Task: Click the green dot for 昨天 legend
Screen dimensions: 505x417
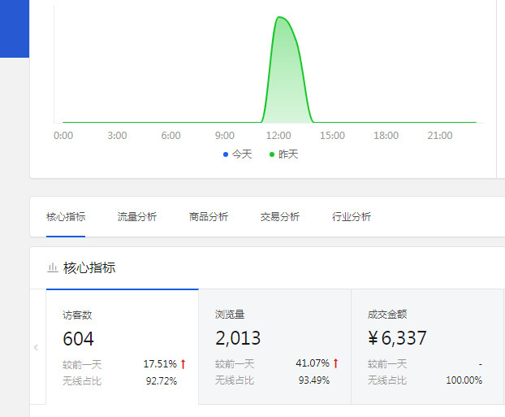Action: coord(272,154)
